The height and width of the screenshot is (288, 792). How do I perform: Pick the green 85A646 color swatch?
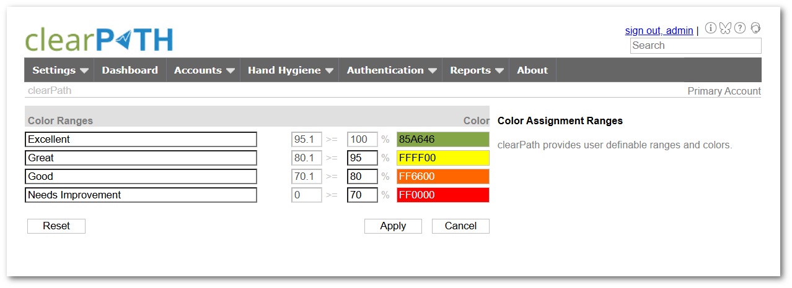443,139
